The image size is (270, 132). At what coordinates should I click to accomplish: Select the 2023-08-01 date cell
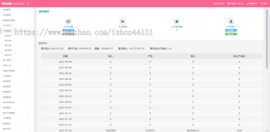click(65, 108)
